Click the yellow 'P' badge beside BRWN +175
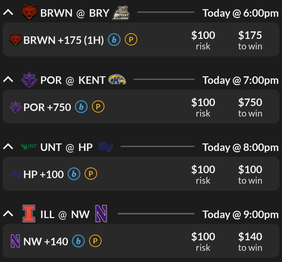The image size is (282, 262). pos(131,40)
